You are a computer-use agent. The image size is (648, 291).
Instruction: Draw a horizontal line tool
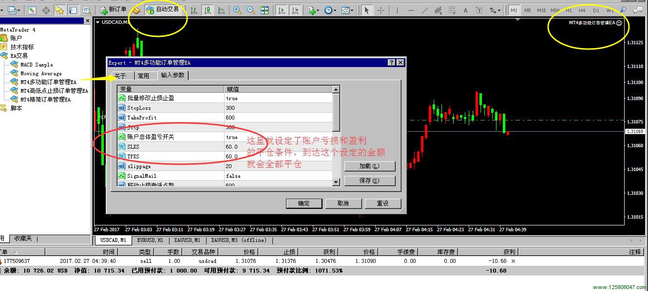411,10
